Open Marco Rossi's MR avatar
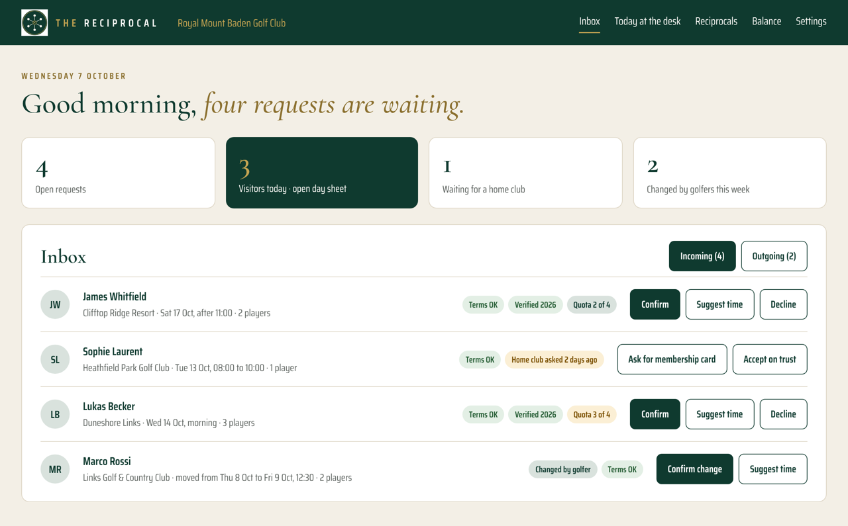 point(55,469)
